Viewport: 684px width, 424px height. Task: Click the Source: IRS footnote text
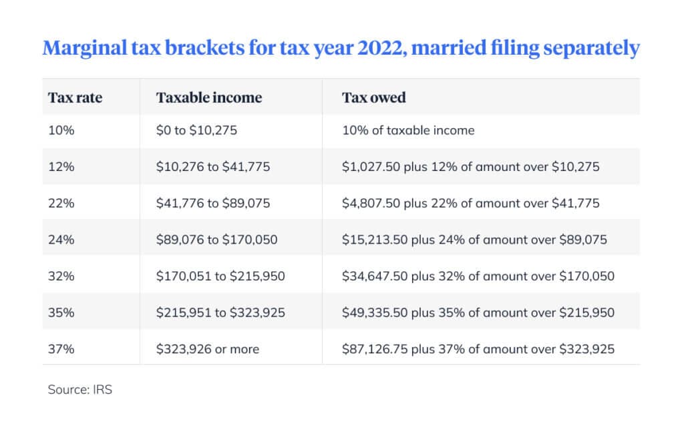80,389
